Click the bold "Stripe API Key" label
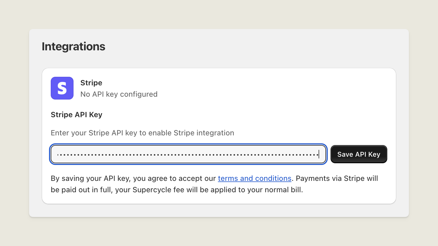This screenshot has height=246, width=438. coord(76,115)
